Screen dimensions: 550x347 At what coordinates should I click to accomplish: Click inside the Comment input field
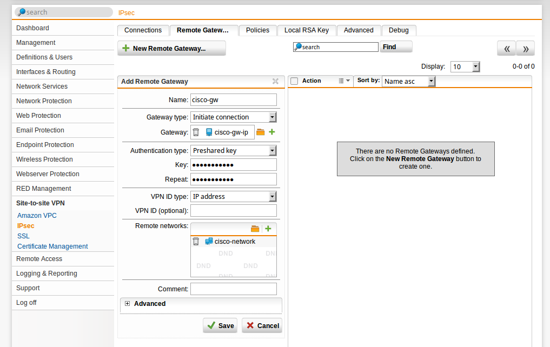(x=233, y=289)
